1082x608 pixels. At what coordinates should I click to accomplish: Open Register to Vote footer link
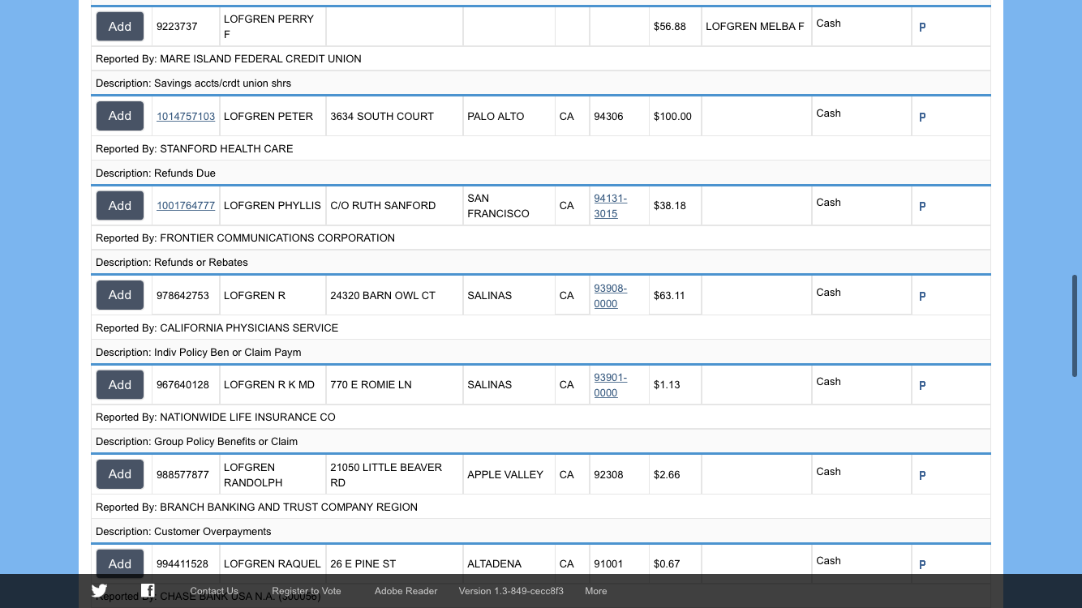307,591
